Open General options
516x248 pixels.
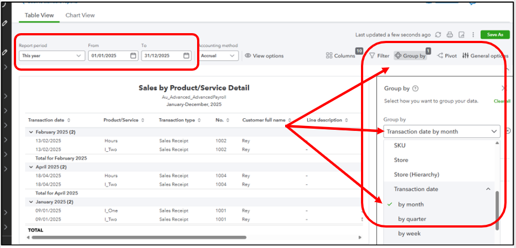[x=485, y=56]
